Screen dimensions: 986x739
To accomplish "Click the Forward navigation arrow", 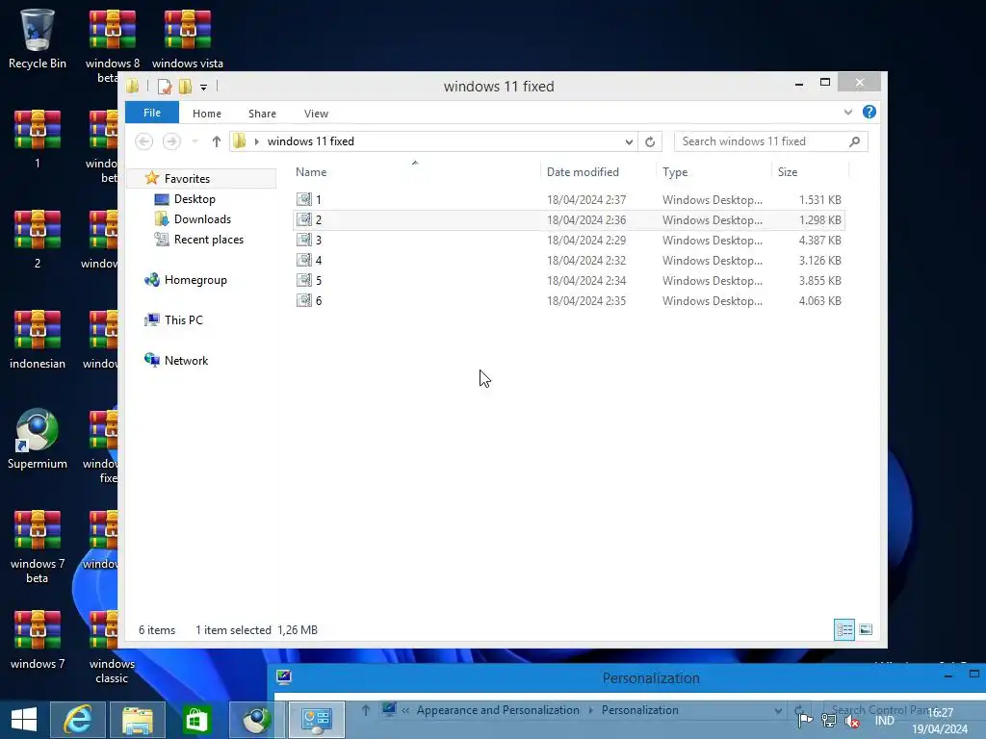I will pos(171,141).
